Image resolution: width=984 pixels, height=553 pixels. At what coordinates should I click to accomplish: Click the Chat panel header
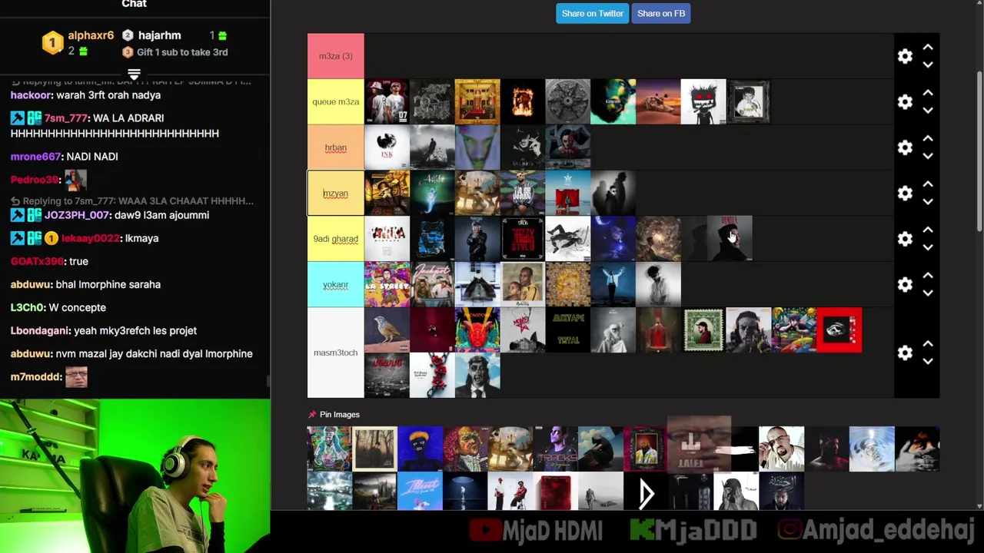(x=134, y=5)
